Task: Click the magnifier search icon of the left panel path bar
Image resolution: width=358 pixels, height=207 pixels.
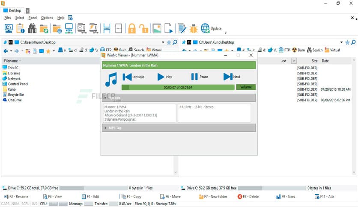Action: click(x=175, y=42)
